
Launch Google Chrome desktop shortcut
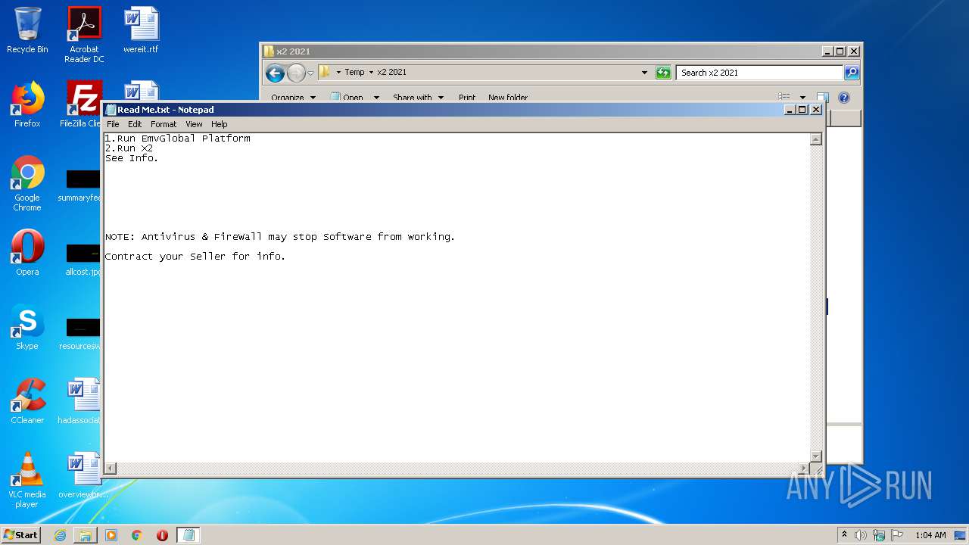27,183
